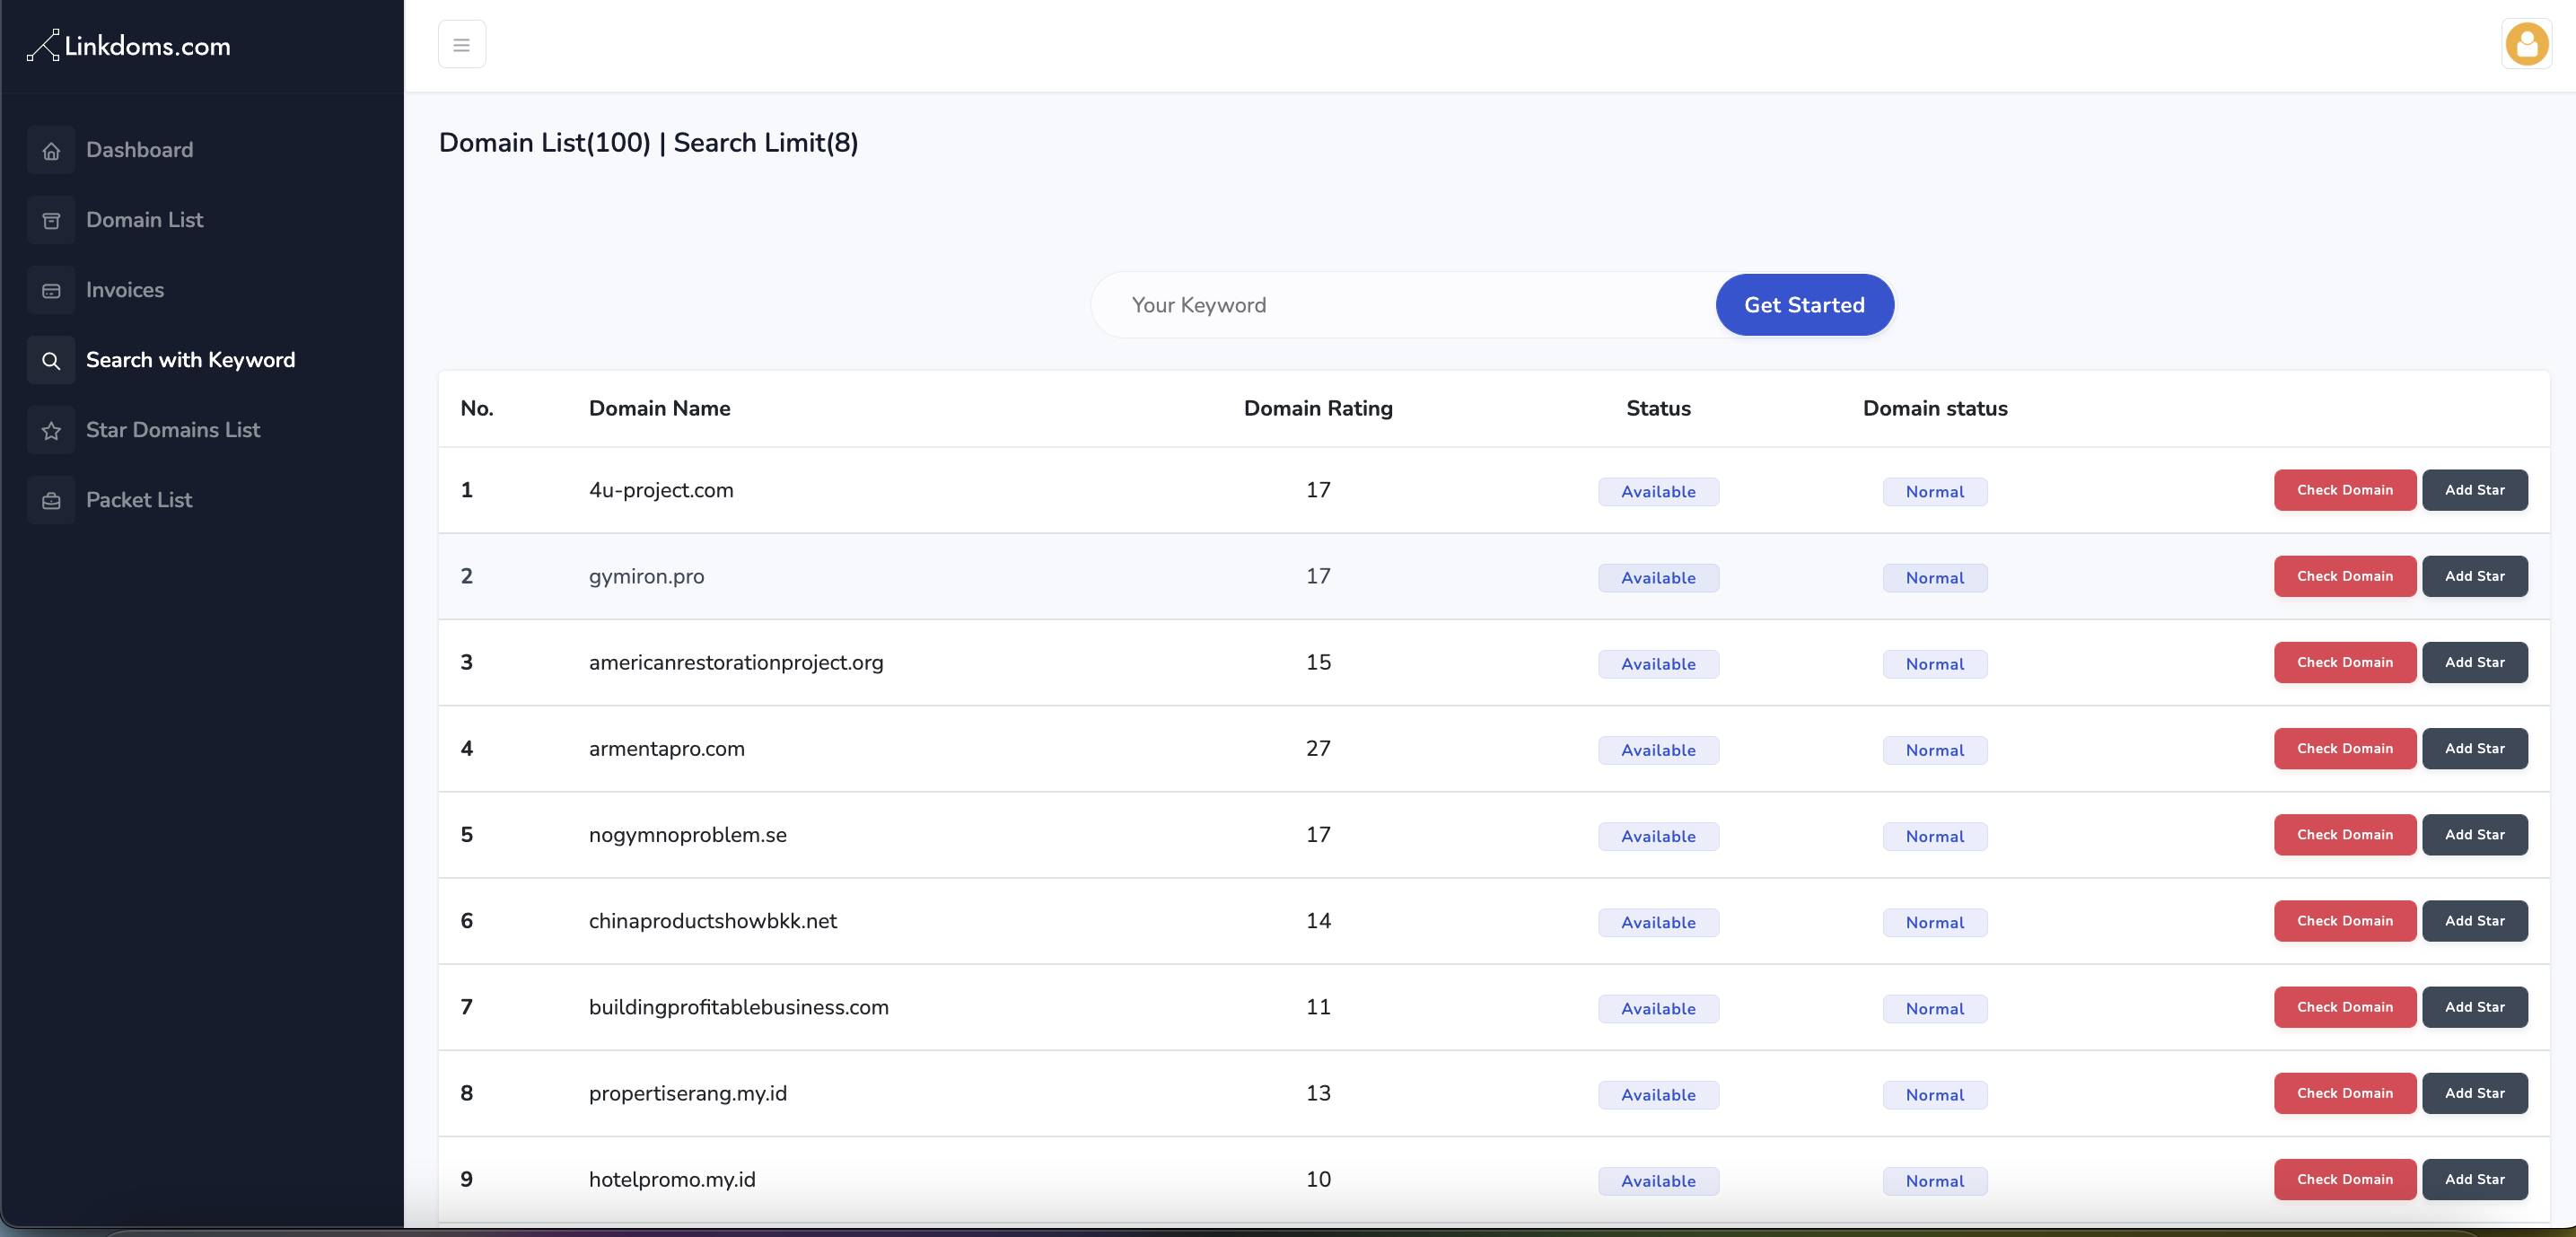The width and height of the screenshot is (2576, 1237).
Task: Select Search with Keyword in sidebar
Action: pyautogui.click(x=191, y=360)
